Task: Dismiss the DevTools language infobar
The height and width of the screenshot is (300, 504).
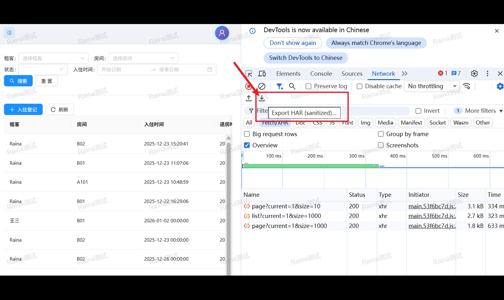Action: click(497, 31)
